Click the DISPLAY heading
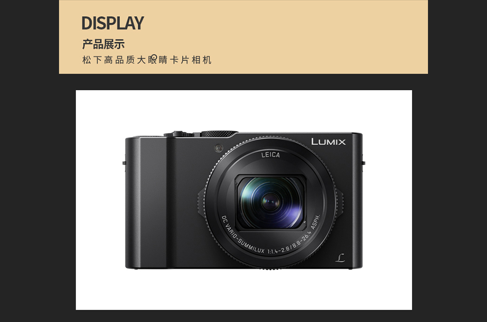Screen dimensions: 487x322 pyautogui.click(x=113, y=23)
